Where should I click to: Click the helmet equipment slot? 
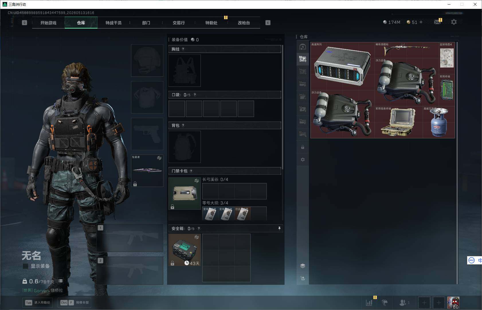point(147,60)
